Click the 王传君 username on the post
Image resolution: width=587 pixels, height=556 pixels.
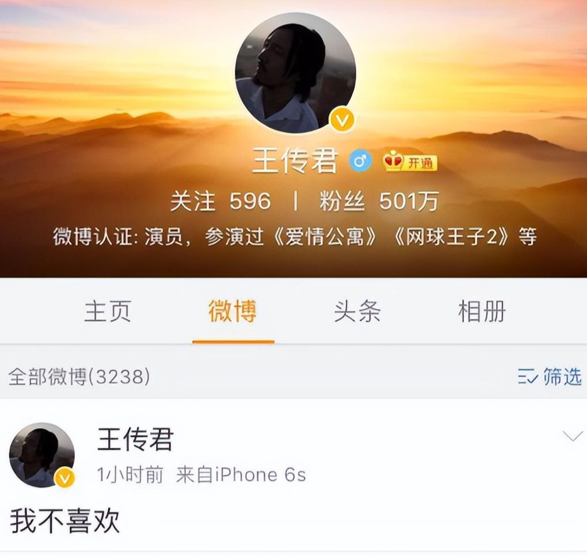point(135,439)
